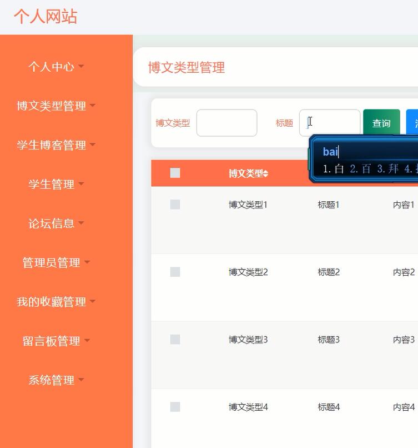Expand the 系统管理 sidebar menu

coord(56,380)
